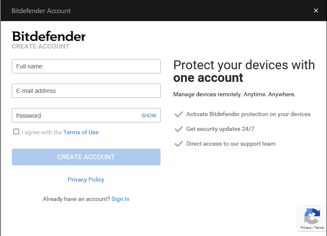The width and height of the screenshot is (327, 236).
Task: Click the CREATE ACCOUNT button
Action: [x=86, y=157]
